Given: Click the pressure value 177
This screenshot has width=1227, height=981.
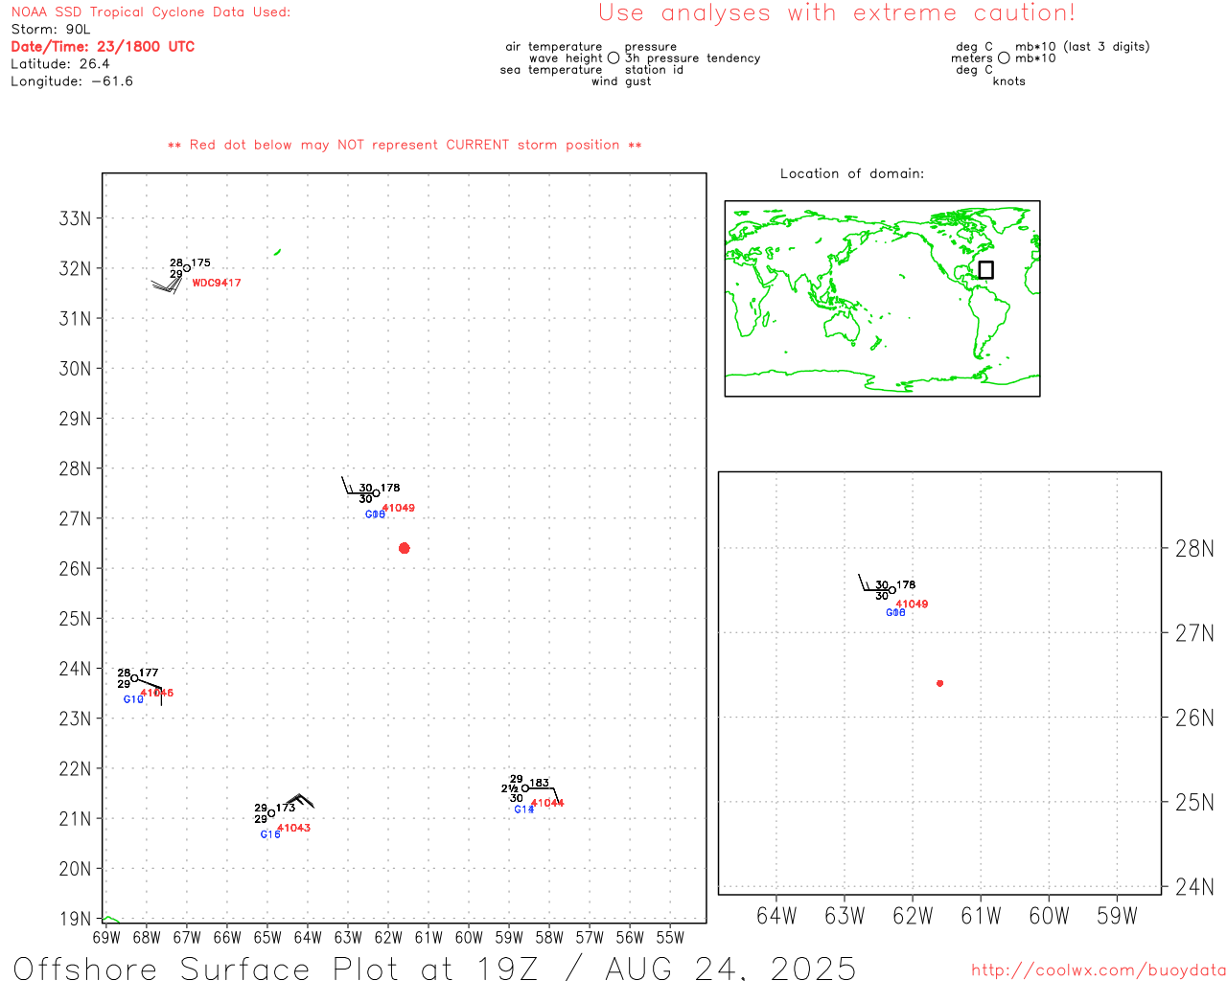Looking at the screenshot, I should (x=149, y=673).
